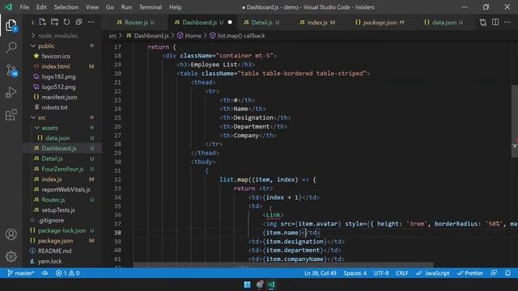This screenshot has height=291, width=518.
Task: Click the Prettier status item
Action: pyautogui.click(x=470, y=273)
